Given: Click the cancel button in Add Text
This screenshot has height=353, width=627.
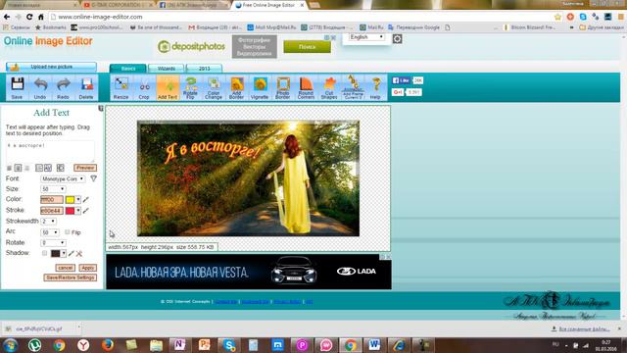Looking at the screenshot, I should click(66, 268).
